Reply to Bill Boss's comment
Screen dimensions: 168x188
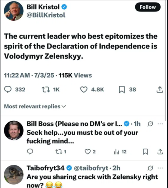click(30, 152)
